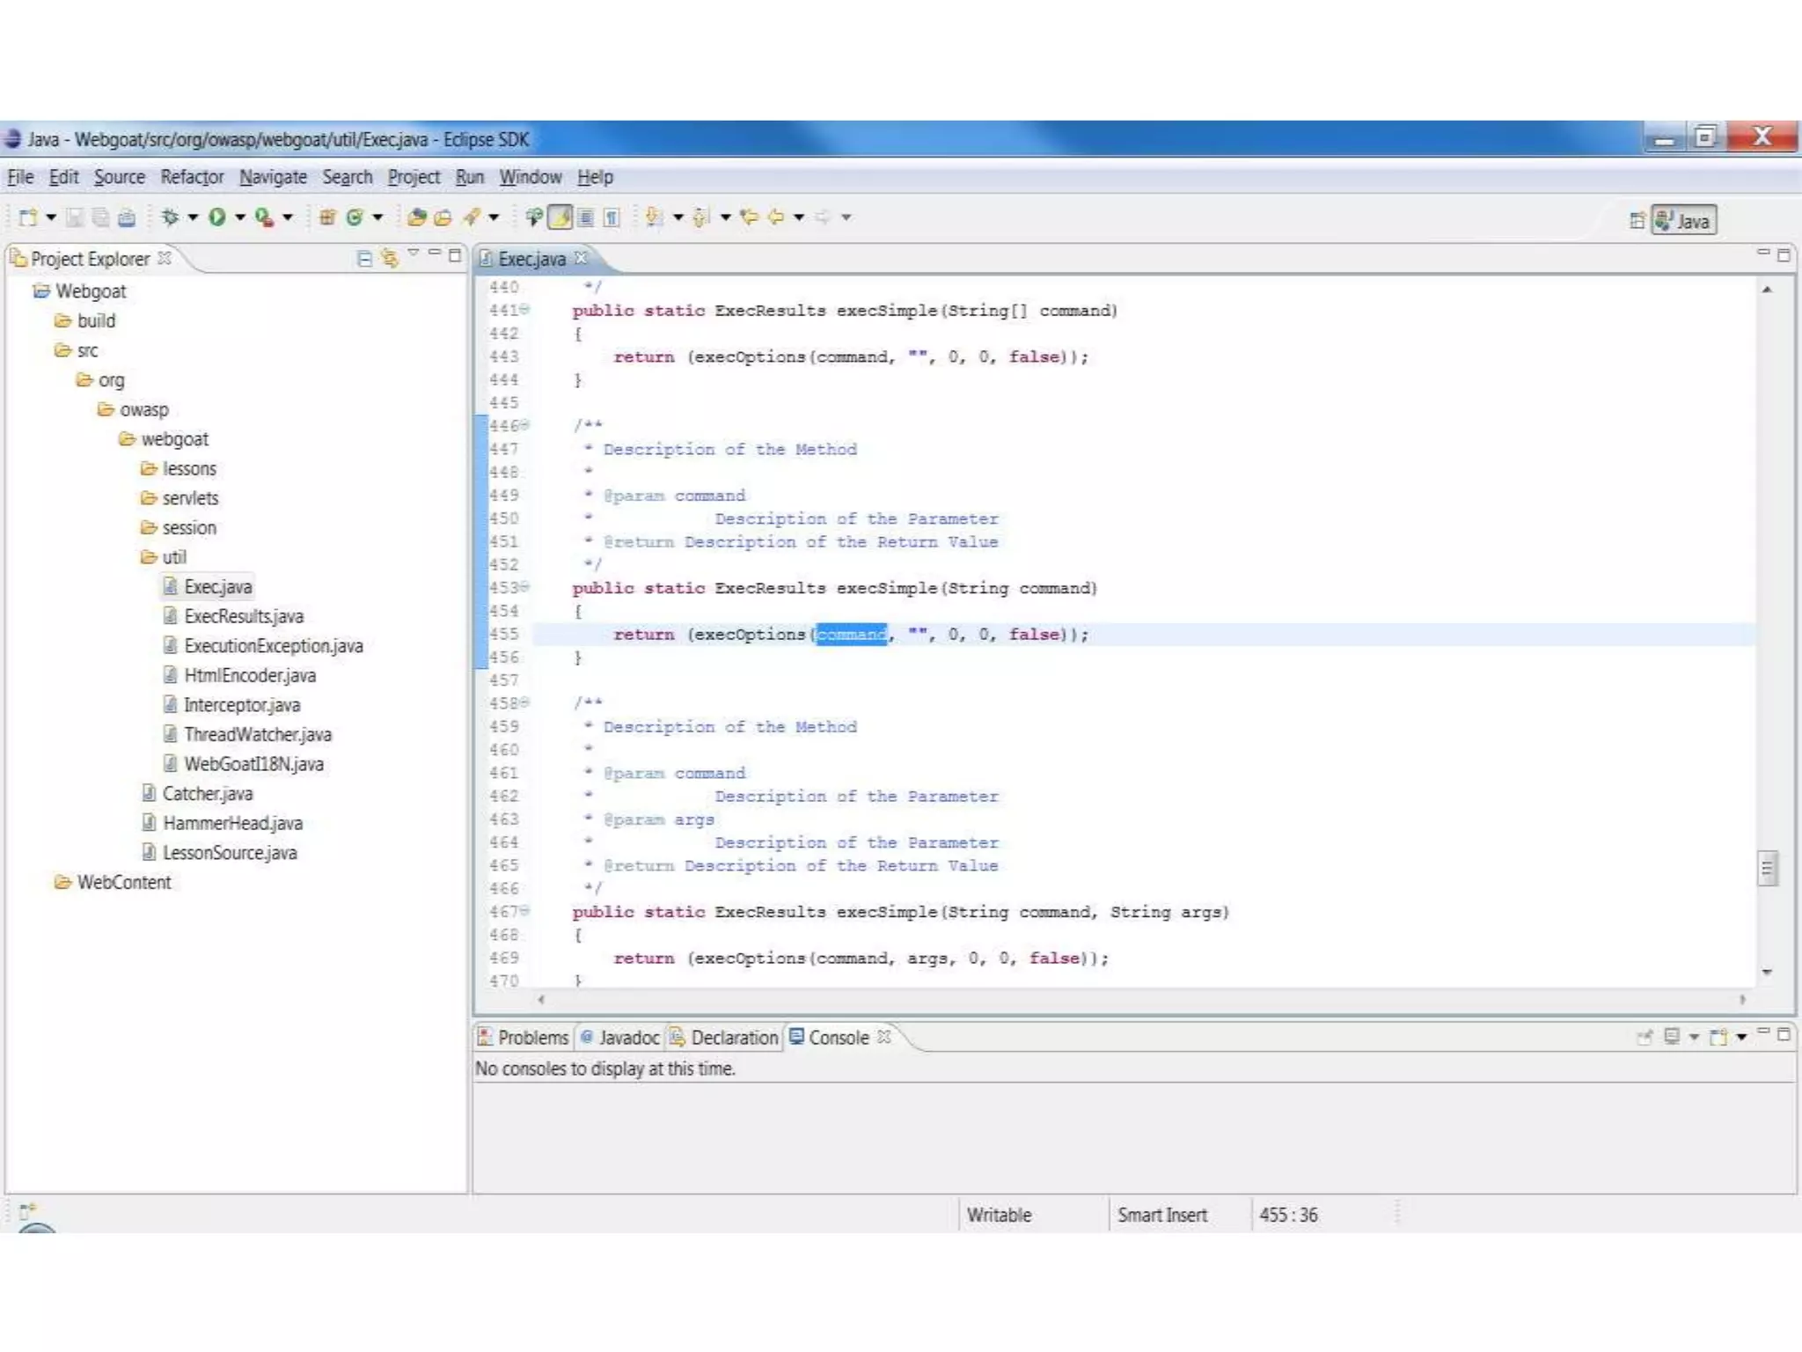This screenshot has height=1352, width=1802.
Task: Open Project Explorer view menu triangle
Action: [x=413, y=254]
